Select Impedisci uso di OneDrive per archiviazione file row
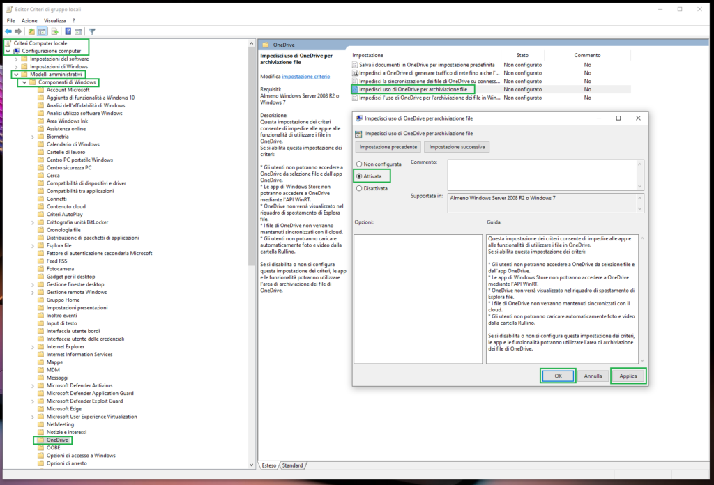The height and width of the screenshot is (485, 714). point(491,90)
